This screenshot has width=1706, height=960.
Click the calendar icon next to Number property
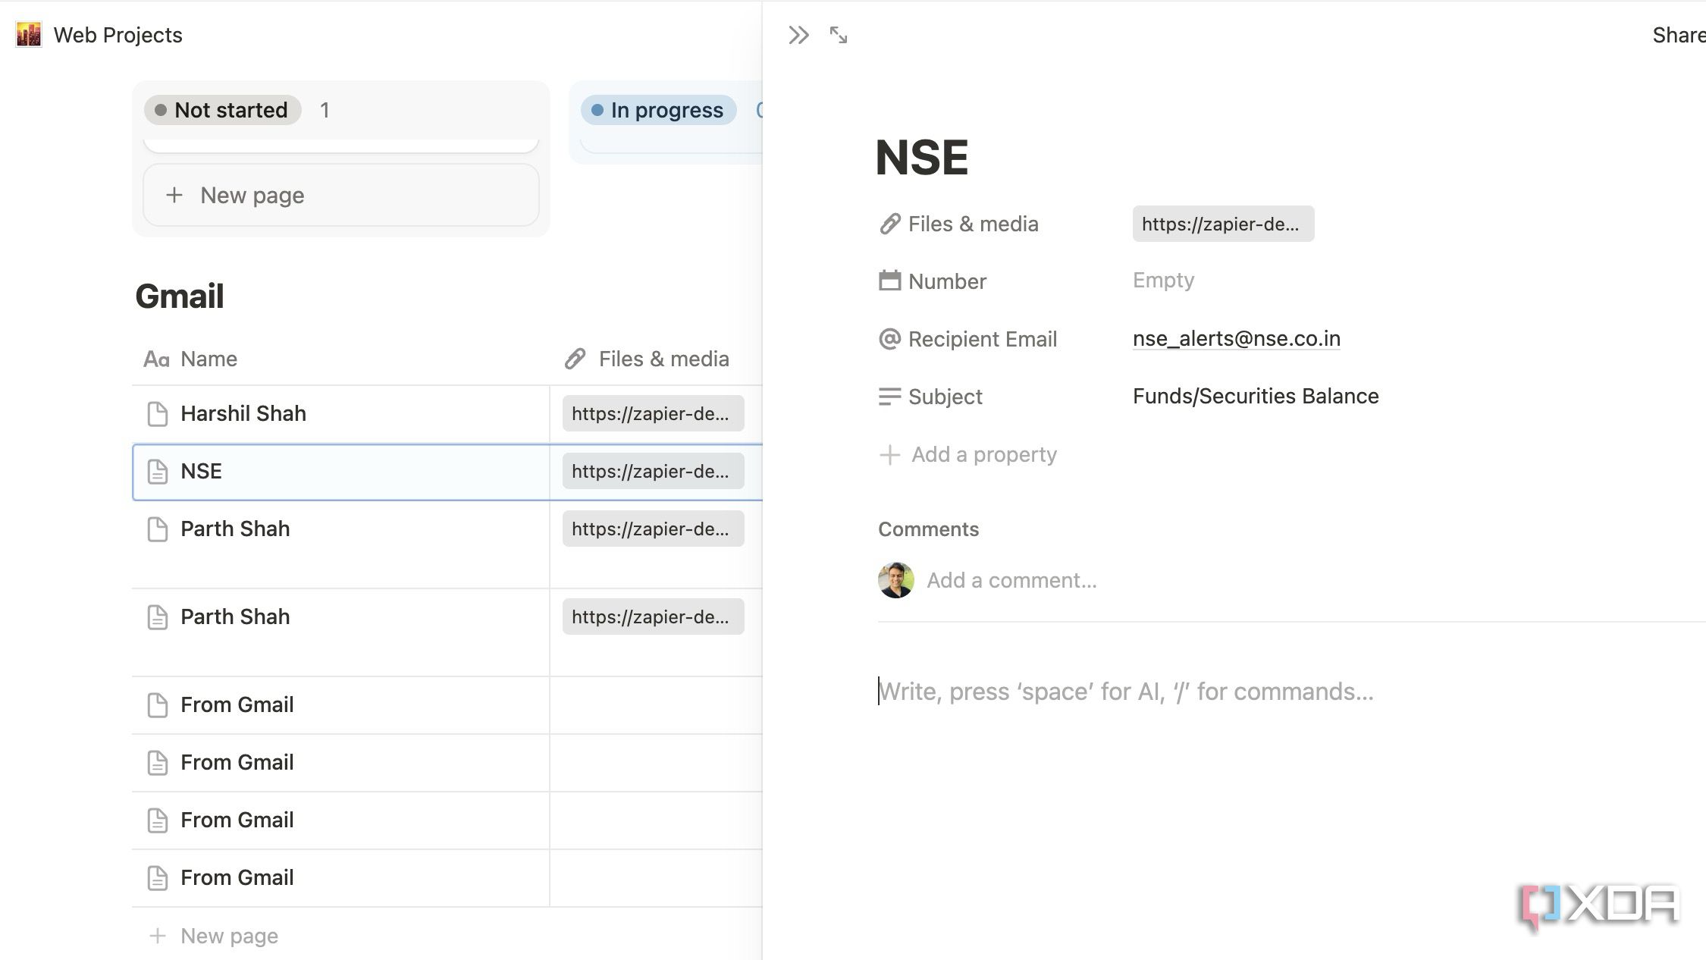[x=889, y=281]
